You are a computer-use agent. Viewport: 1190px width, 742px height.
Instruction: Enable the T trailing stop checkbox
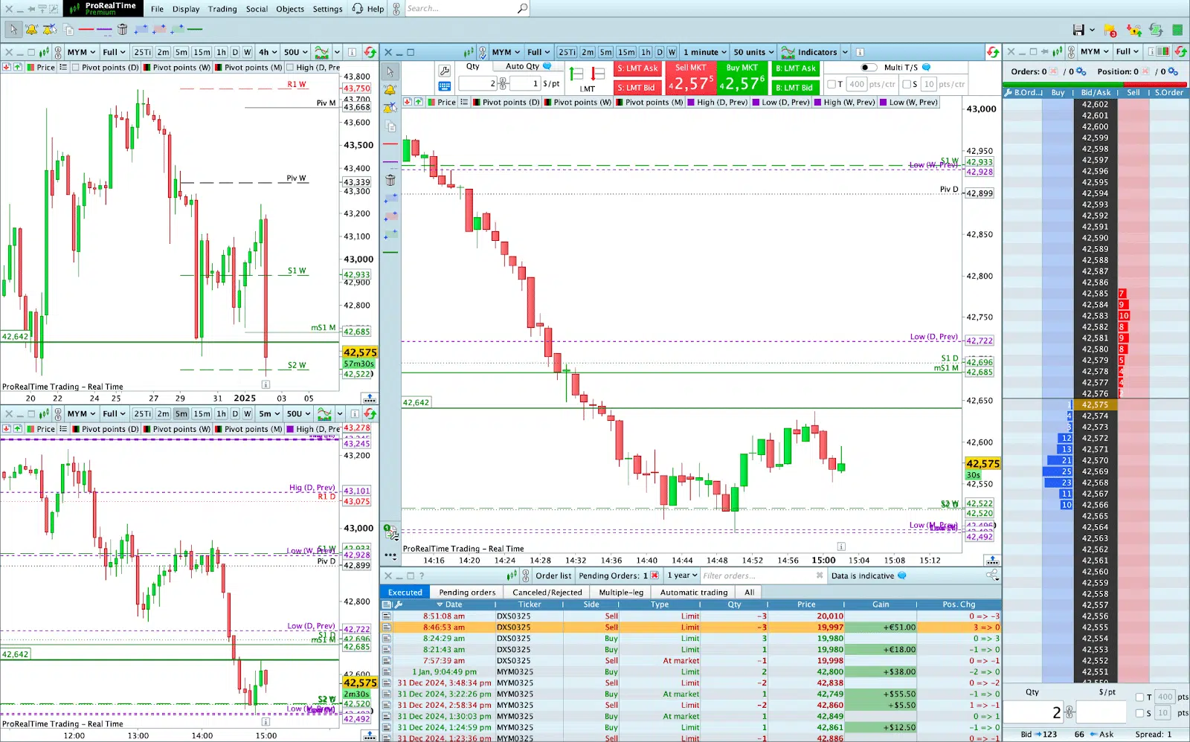tap(832, 84)
